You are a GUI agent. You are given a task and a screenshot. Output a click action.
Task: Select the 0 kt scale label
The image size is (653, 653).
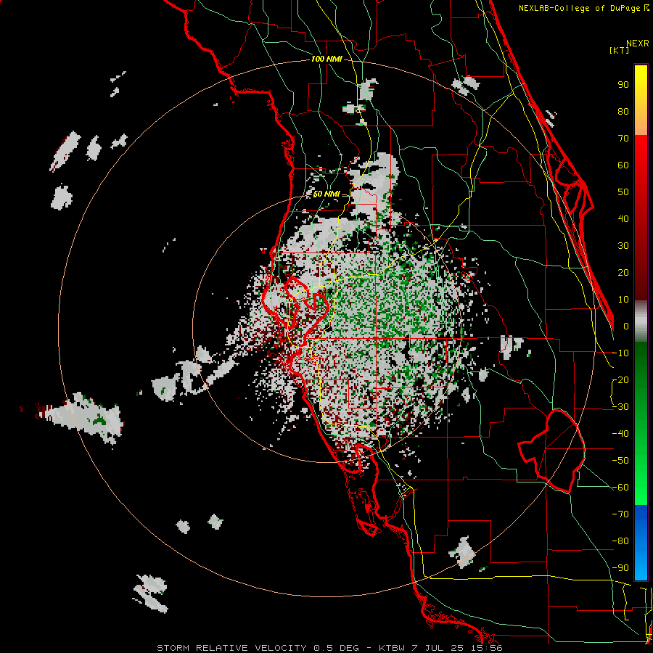626,326
